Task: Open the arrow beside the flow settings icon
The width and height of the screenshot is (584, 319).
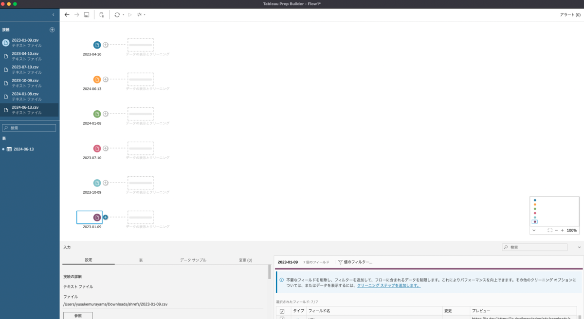Action: point(145,15)
